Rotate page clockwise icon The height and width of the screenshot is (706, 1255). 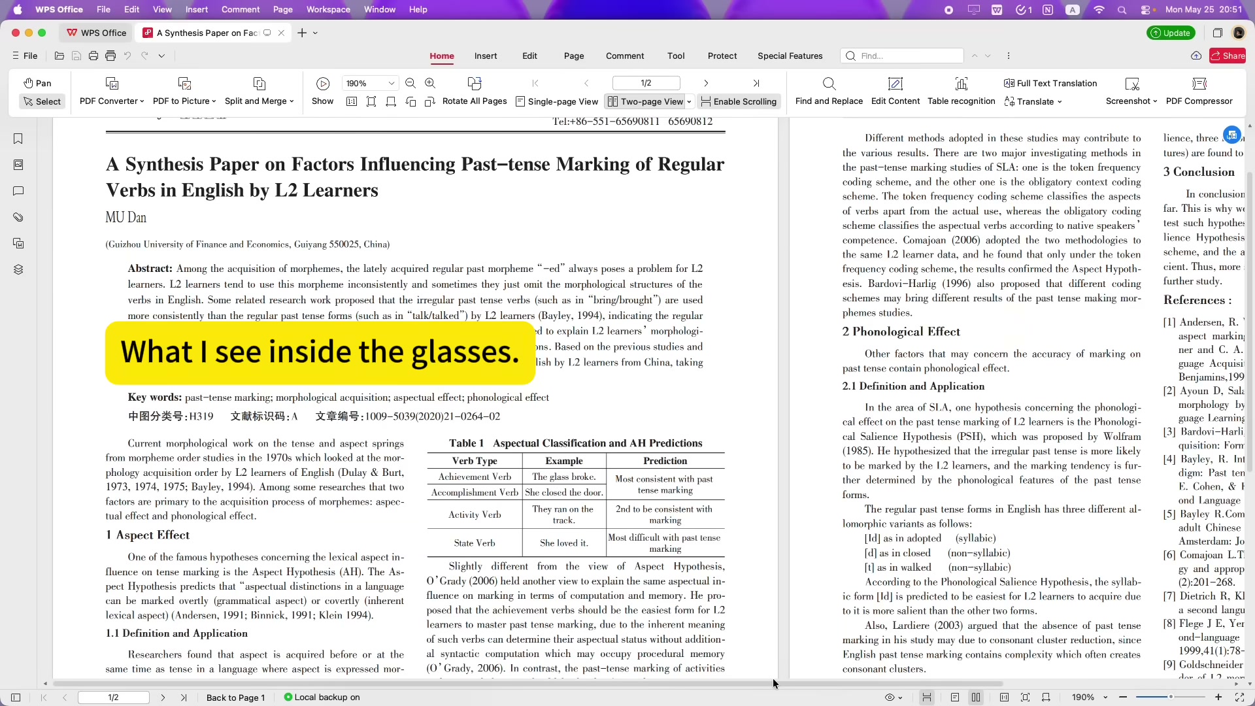pos(430,102)
